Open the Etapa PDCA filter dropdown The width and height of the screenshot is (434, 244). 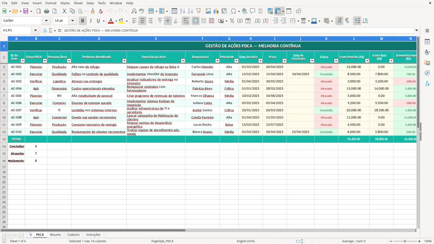click(45, 61)
